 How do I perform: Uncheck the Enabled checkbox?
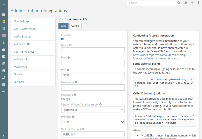click(62, 39)
